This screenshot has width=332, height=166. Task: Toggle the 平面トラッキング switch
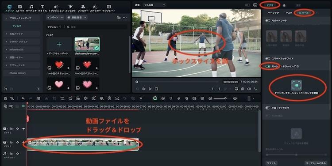(268, 108)
